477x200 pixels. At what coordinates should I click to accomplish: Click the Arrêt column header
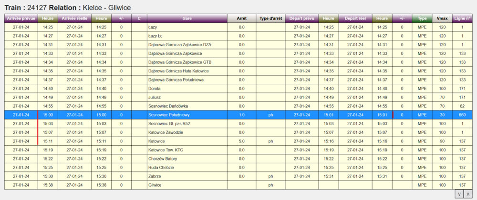click(x=241, y=18)
